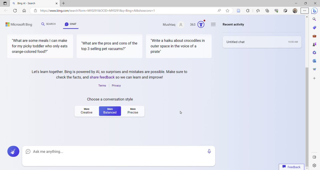Image resolution: width=320 pixels, height=170 pixels.
Task: Open the sidebar Tools briefcase icon
Action: click(314, 36)
